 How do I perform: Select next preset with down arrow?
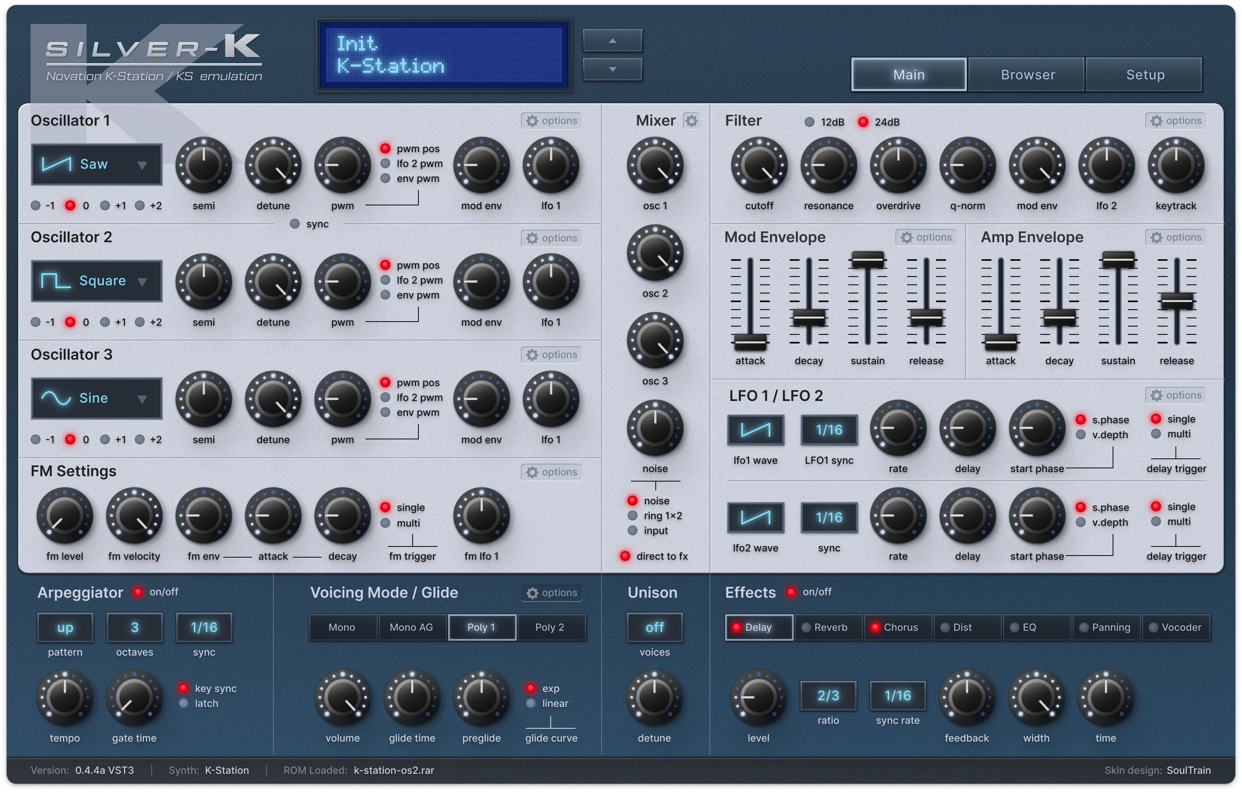[612, 69]
